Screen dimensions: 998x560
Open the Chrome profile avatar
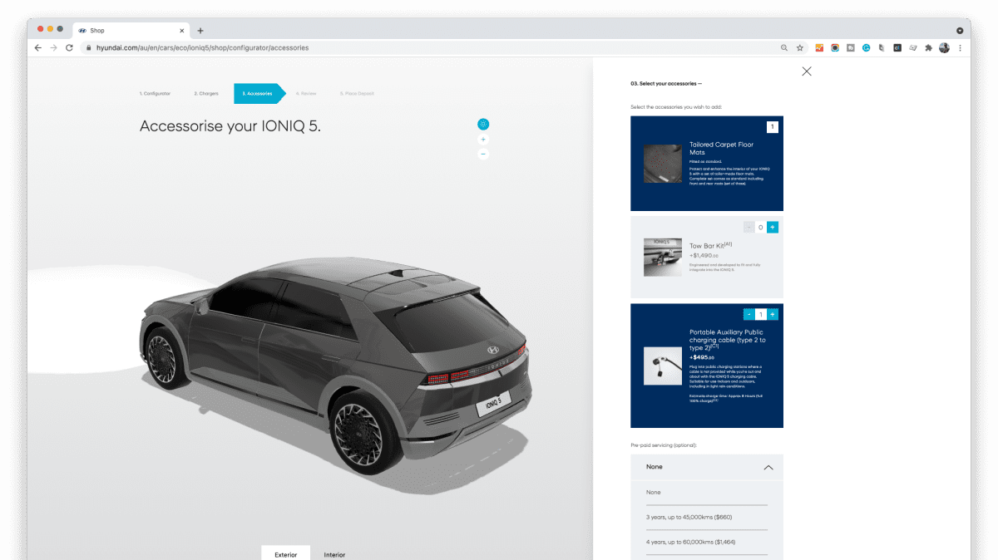945,48
